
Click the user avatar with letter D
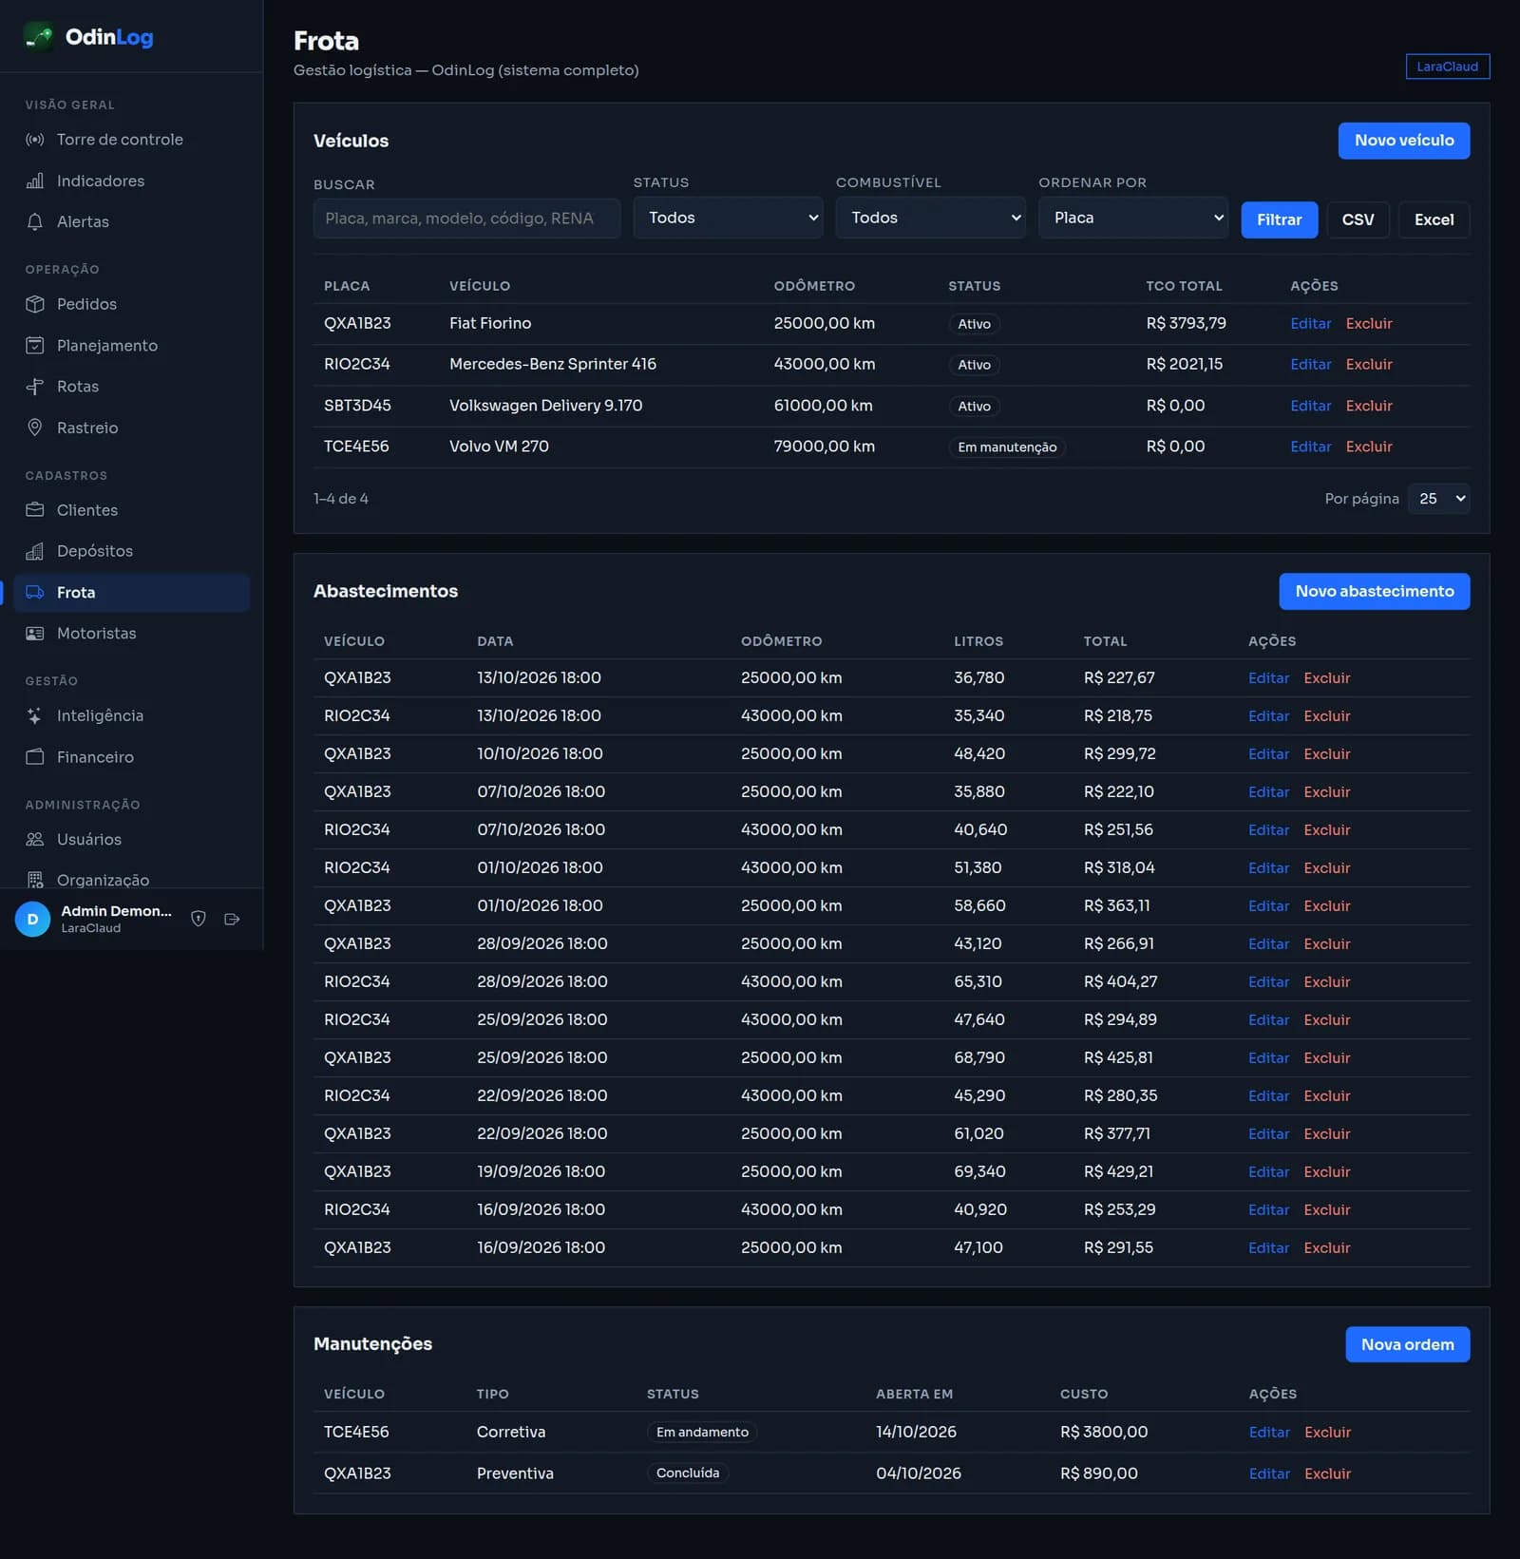point(32,919)
